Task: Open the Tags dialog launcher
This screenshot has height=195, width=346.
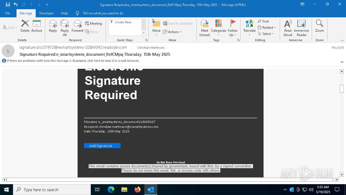Action: coord(238,40)
